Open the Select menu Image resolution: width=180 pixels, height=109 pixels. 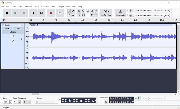pyautogui.click(x=14, y=7)
